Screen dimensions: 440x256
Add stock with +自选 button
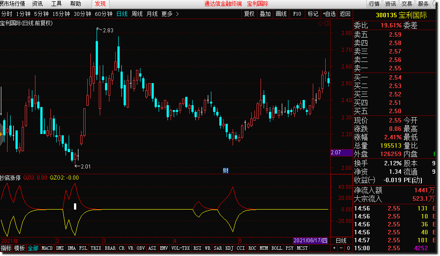(x=329, y=14)
